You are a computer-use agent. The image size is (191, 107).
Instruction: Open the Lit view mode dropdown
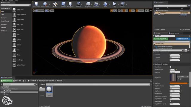47,11
